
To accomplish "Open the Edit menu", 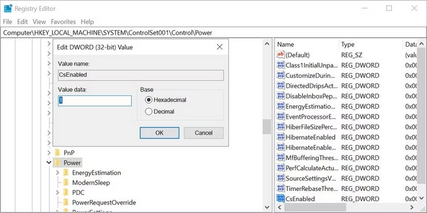I will (x=22, y=22).
